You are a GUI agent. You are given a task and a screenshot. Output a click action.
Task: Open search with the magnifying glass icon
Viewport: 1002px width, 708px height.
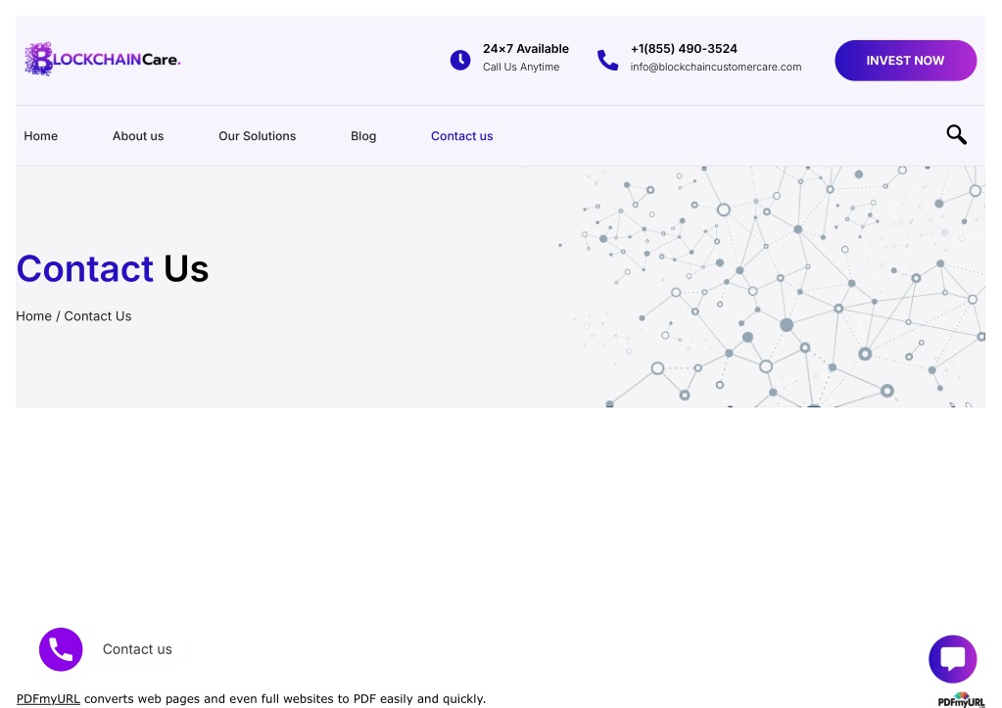[956, 135]
